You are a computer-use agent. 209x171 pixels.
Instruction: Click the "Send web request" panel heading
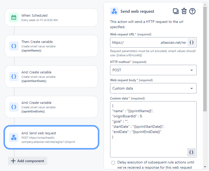pos(137,11)
